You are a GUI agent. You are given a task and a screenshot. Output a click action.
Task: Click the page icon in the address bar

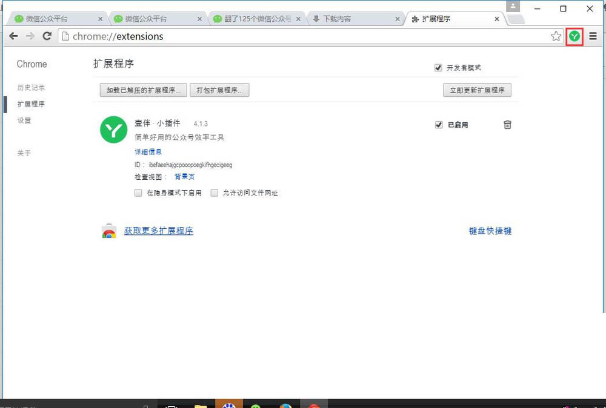coord(65,36)
